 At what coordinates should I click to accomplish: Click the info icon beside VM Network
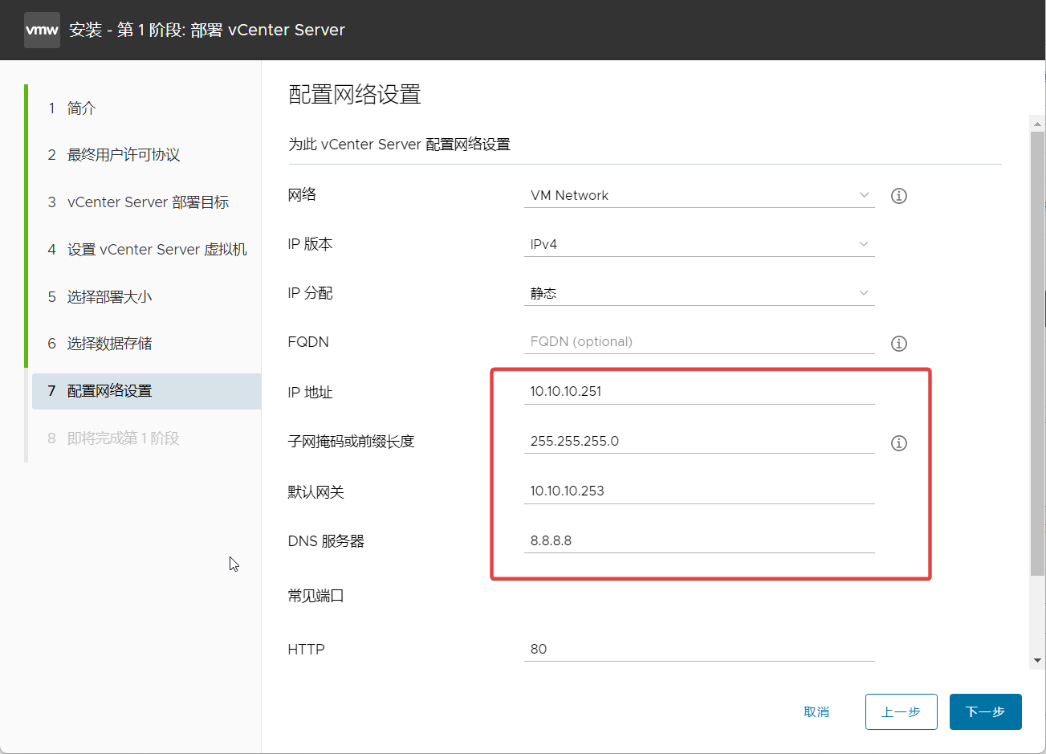[898, 195]
